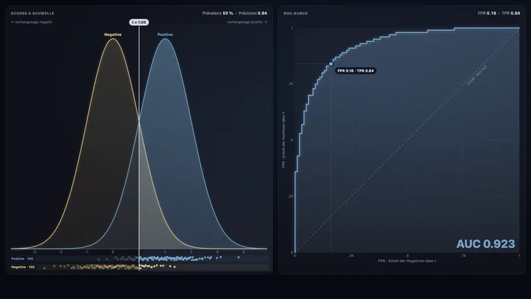Image resolution: width=531 pixels, height=299 pixels.
Task: Click the 'Negative · 100' strip label
Action: coord(23,267)
